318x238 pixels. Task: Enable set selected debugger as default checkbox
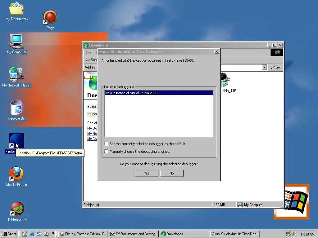(106, 144)
